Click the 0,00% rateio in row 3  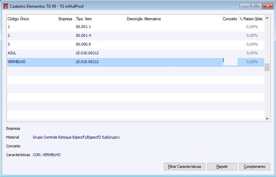[x=252, y=44]
